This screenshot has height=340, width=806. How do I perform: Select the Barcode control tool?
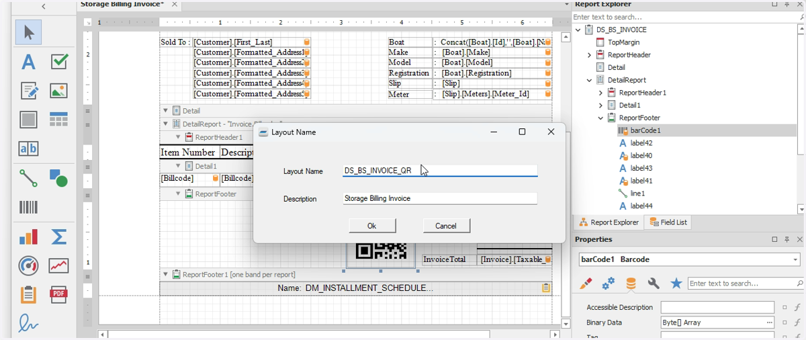28,207
